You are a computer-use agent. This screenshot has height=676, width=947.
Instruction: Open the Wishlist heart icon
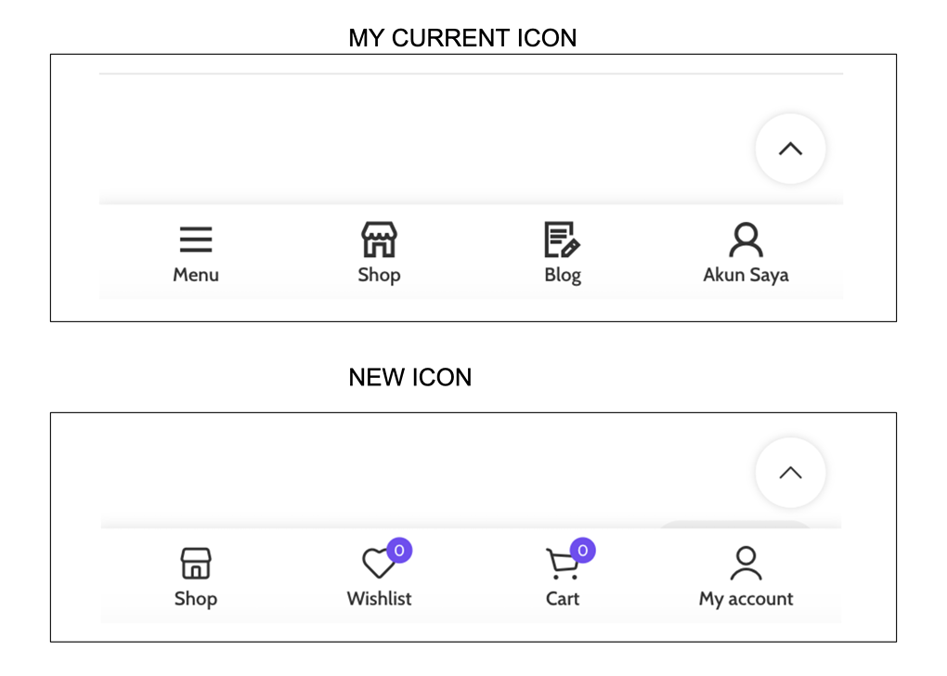pyautogui.click(x=379, y=563)
